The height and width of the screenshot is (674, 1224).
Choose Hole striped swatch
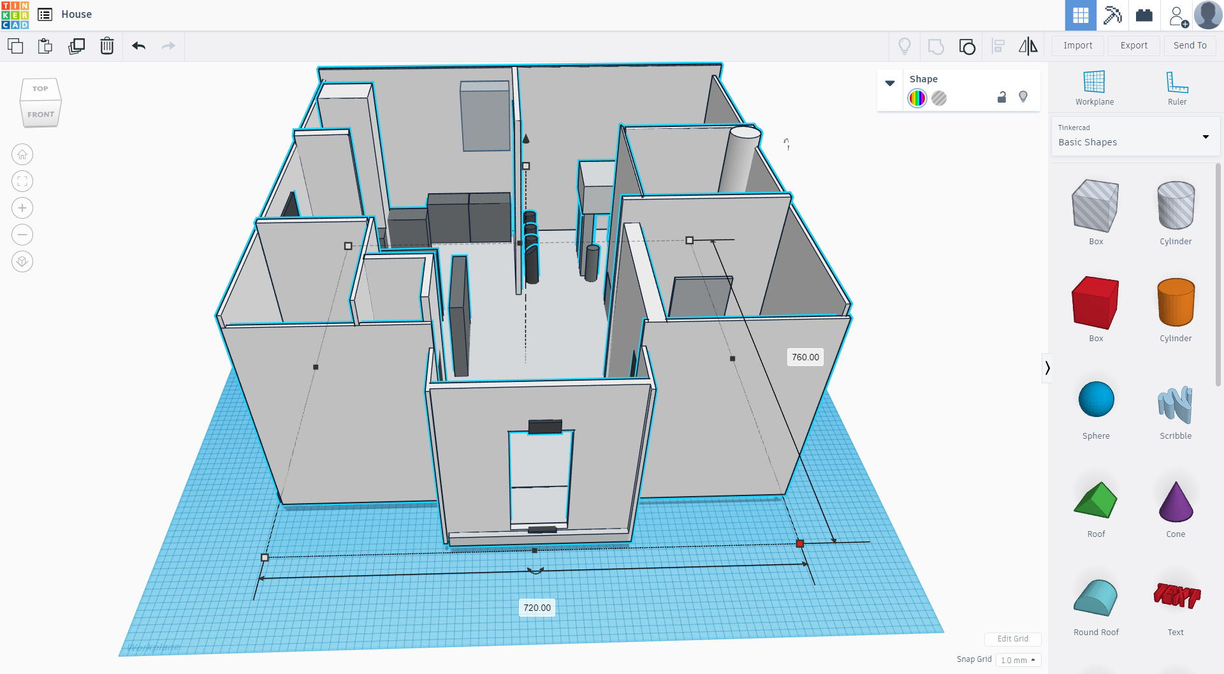tap(938, 98)
